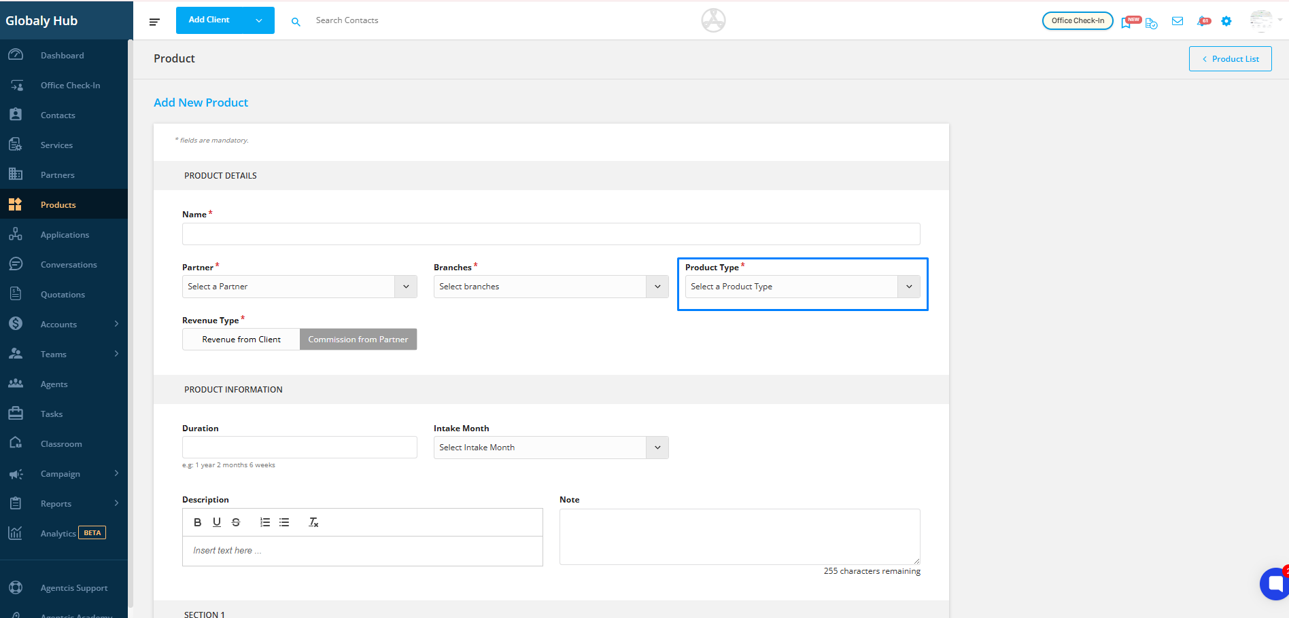Viewport: 1289px width, 618px height.
Task: Click the Bold formatting icon
Action: point(197,522)
